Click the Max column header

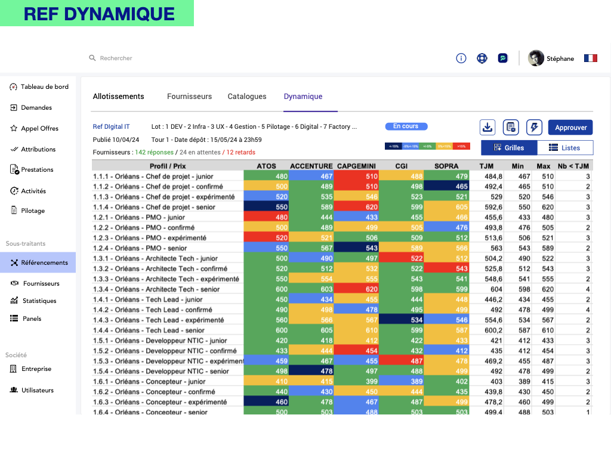pyautogui.click(x=544, y=166)
